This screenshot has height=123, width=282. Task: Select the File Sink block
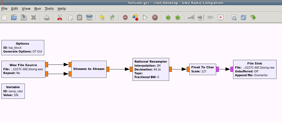click(x=255, y=69)
